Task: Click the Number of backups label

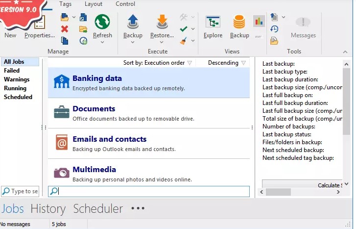Action: 289,127
